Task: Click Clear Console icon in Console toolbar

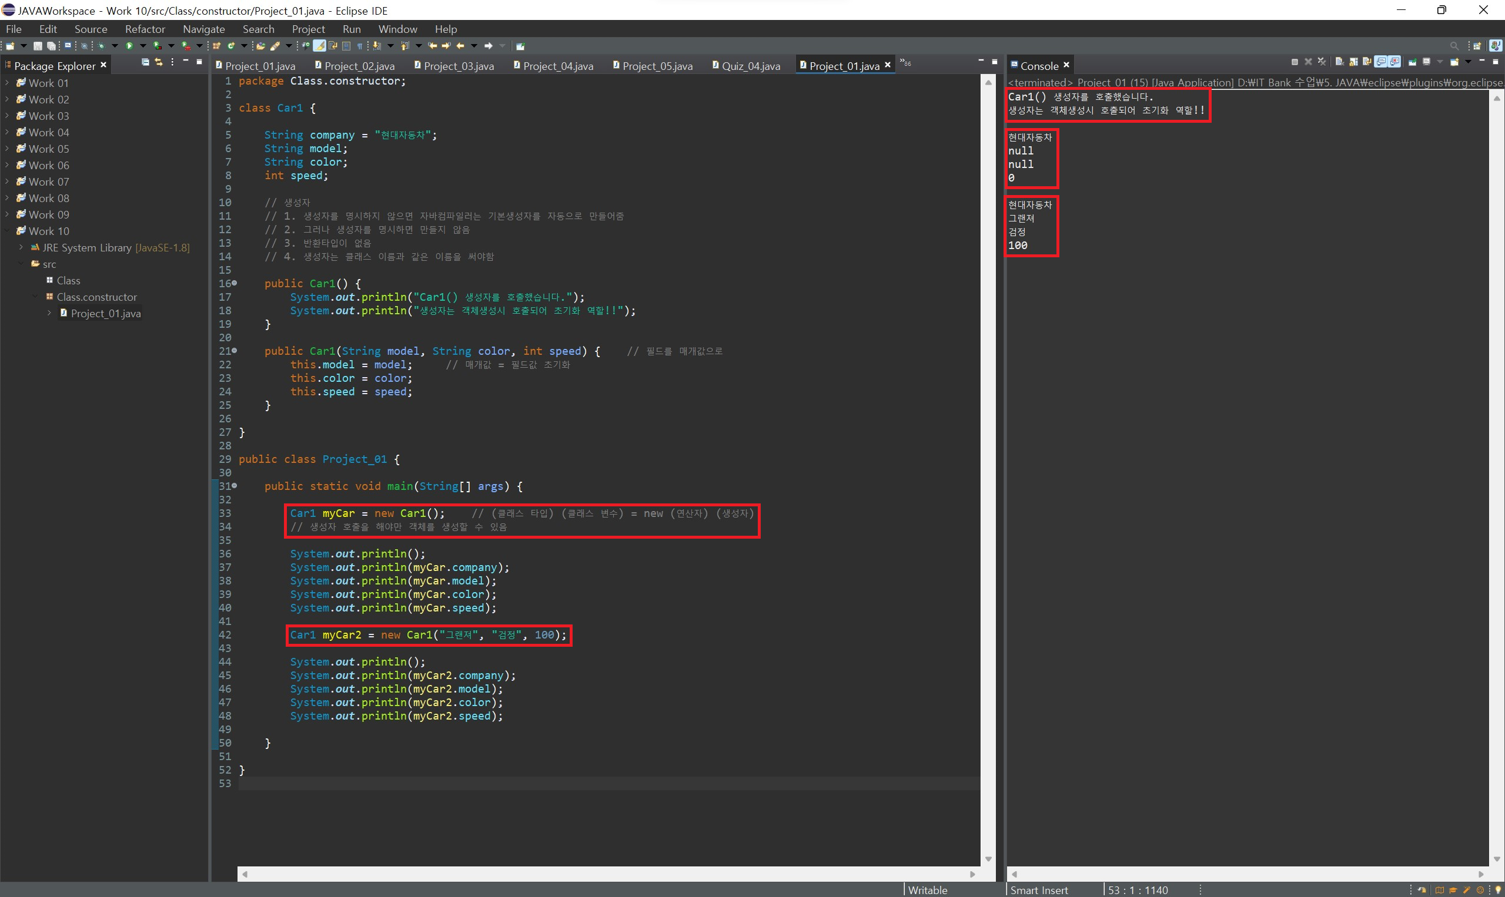Action: (1339, 62)
